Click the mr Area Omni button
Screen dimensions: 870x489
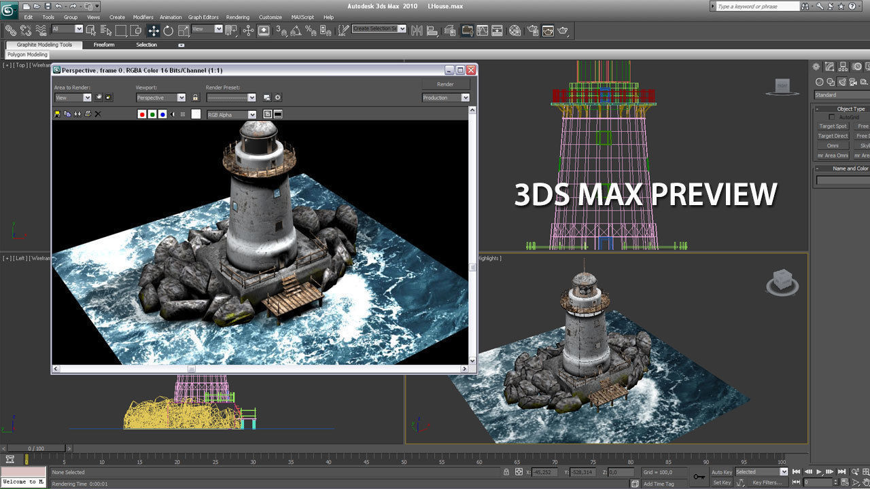(833, 156)
